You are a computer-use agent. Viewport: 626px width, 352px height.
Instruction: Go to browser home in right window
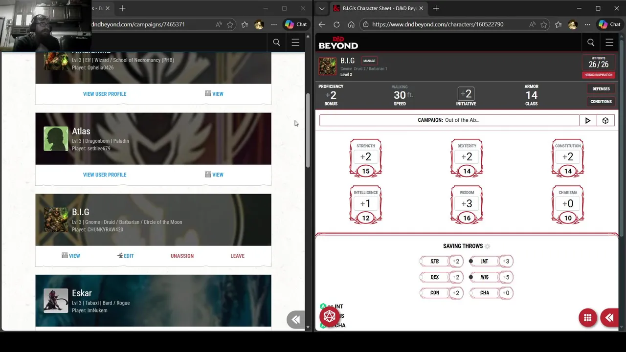(351, 24)
